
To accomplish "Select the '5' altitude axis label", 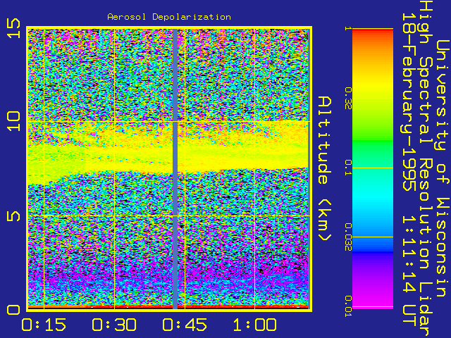I will tap(14, 216).
